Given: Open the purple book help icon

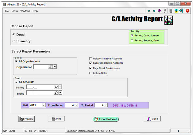Looking at the screenshot, I should [159, 11].
